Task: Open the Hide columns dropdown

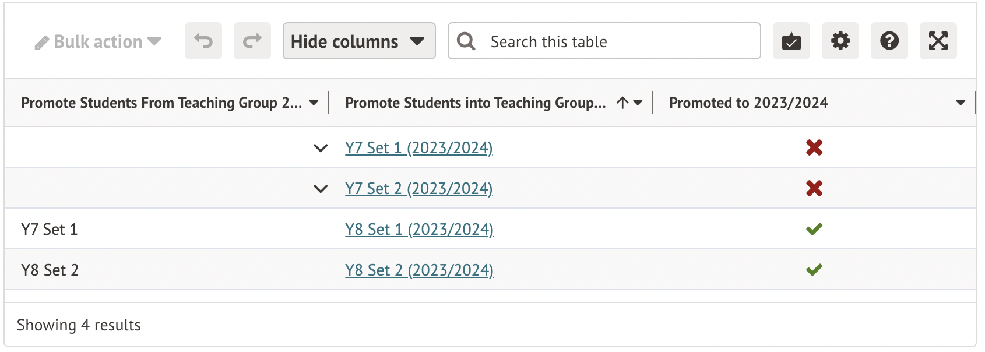Action: (x=358, y=41)
